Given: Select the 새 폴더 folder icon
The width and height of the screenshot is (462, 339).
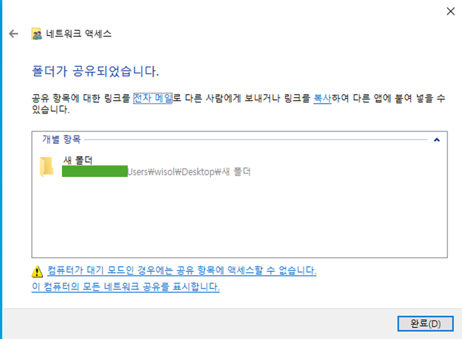Looking at the screenshot, I should click(x=47, y=167).
